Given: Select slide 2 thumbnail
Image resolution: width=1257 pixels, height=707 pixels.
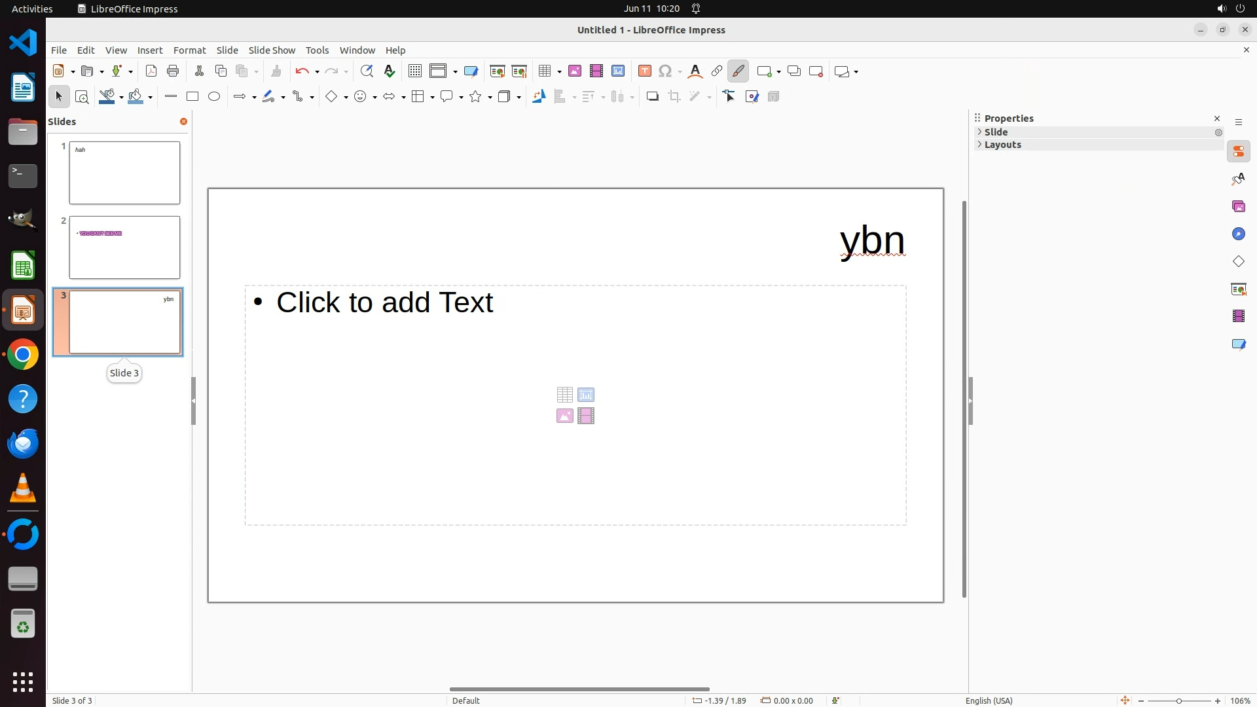Looking at the screenshot, I should point(124,247).
